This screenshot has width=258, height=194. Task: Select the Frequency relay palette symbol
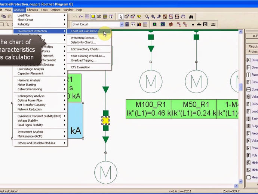pyautogui.click(x=248, y=133)
